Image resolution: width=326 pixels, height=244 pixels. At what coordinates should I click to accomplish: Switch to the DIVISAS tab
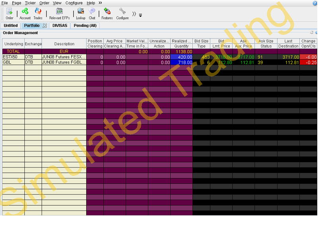pos(60,25)
